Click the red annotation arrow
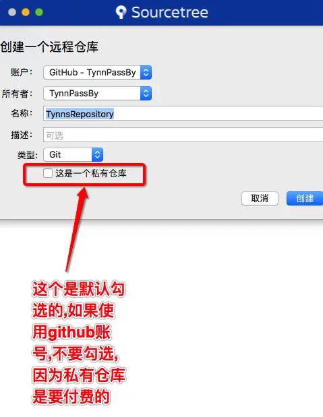 [78, 229]
